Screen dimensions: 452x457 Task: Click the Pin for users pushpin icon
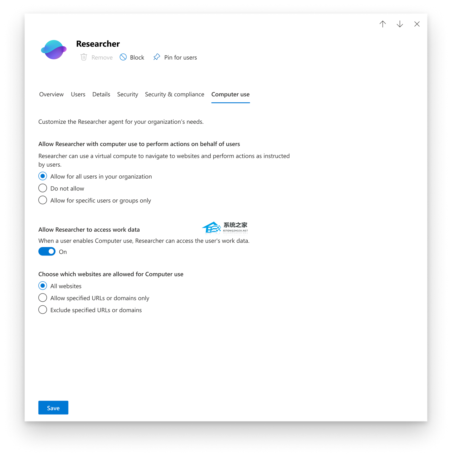tap(157, 57)
